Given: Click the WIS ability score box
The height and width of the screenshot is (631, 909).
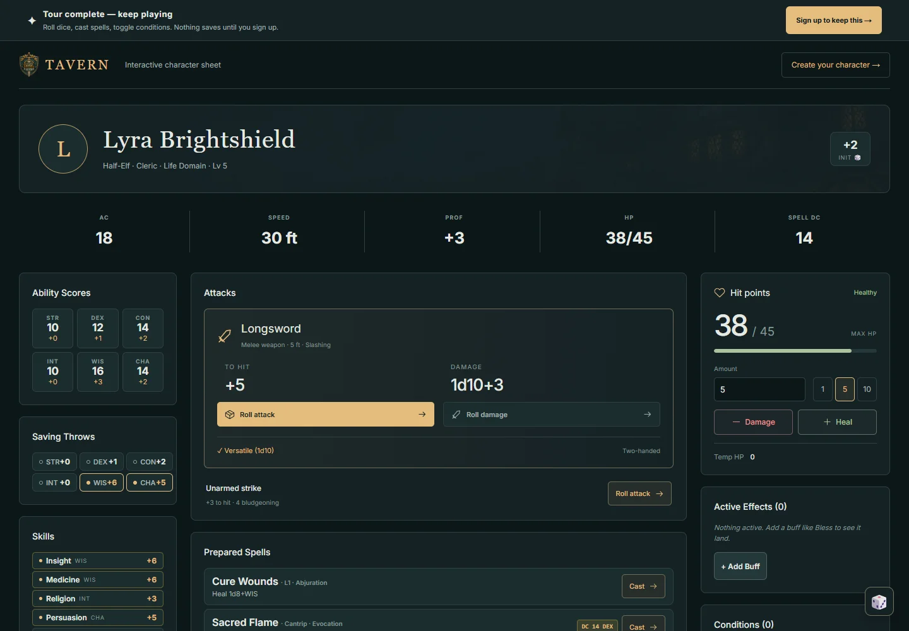Looking at the screenshot, I should point(98,372).
